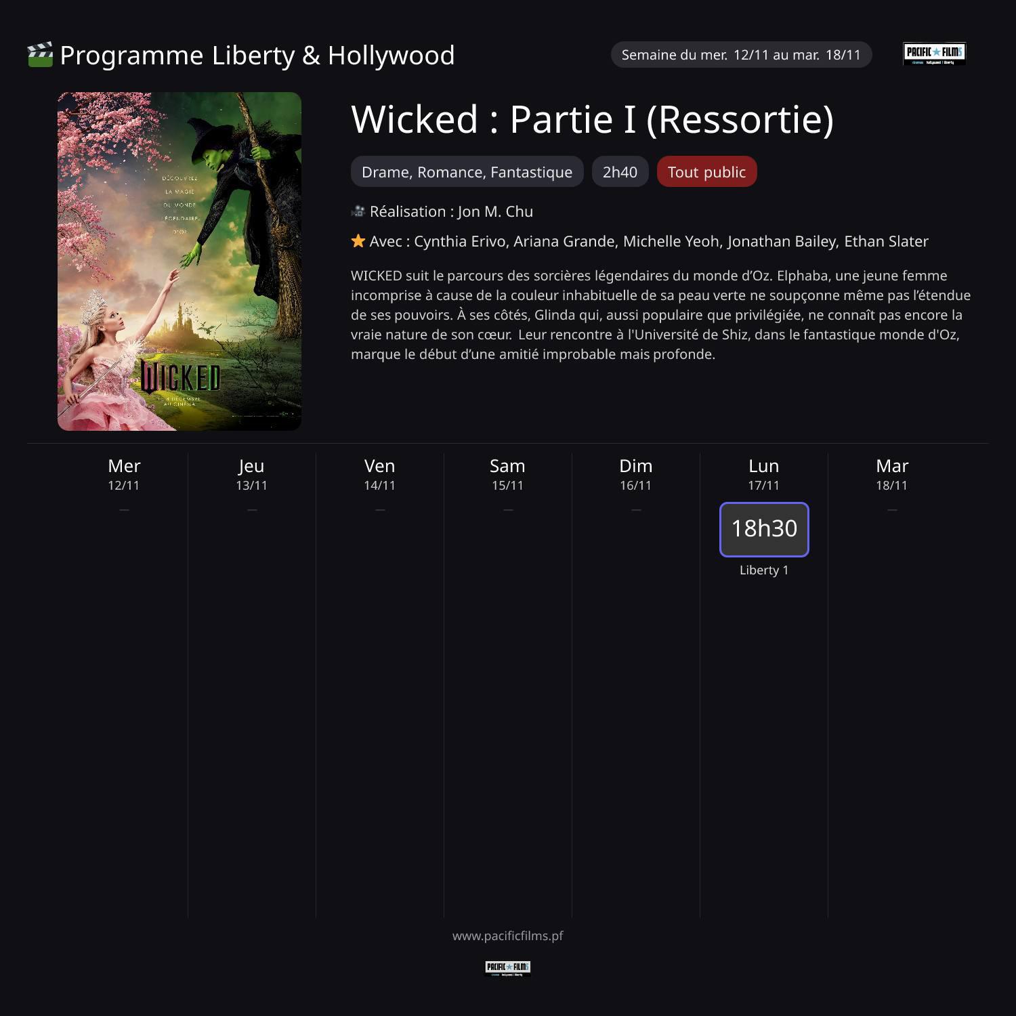Select the Lun 17/11 day header
The height and width of the screenshot is (1016, 1016).
coord(764,474)
